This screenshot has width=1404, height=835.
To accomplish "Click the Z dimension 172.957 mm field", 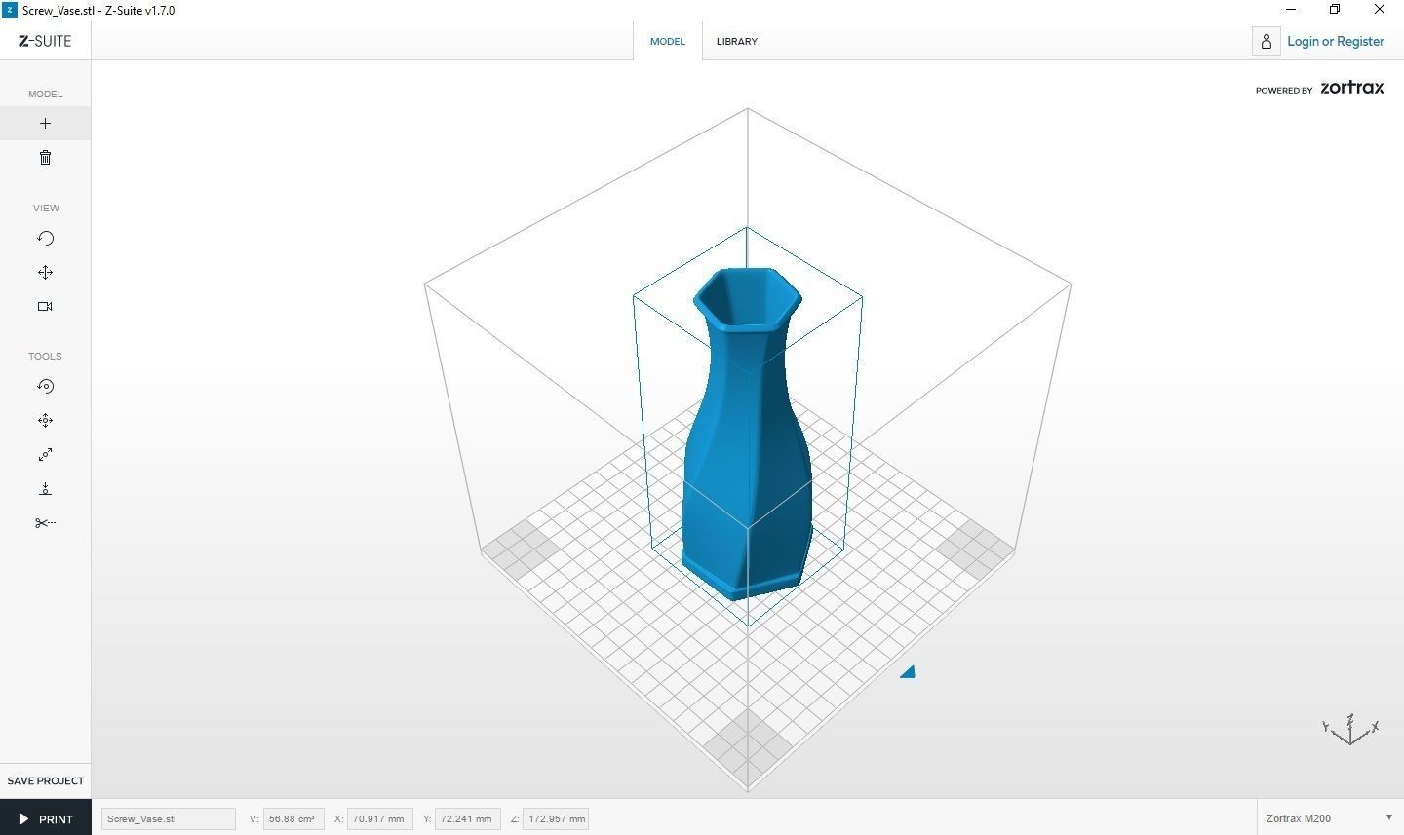I will click(x=556, y=818).
